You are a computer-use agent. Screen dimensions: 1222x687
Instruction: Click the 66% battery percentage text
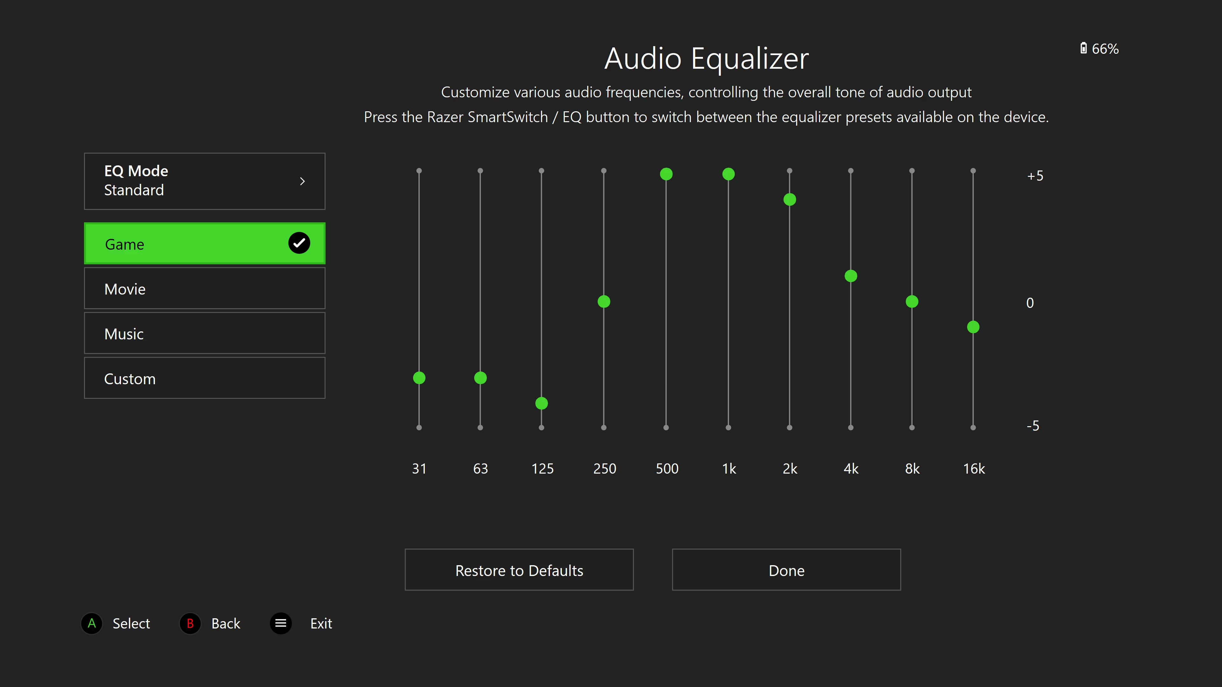1105,49
